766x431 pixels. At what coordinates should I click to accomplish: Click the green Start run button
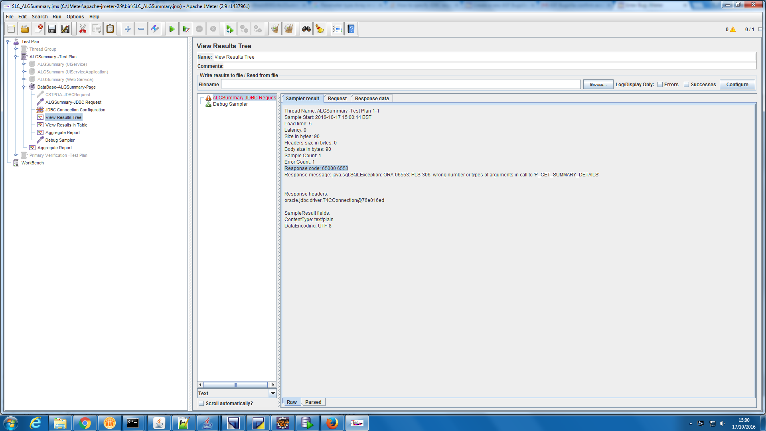[172, 29]
